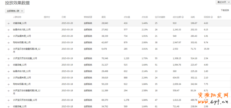This screenshot has width=231, height=108.
Task: Expand the 钻展点击次数_12月 row with 29,498 impressions
Action: click(x=9, y=71)
